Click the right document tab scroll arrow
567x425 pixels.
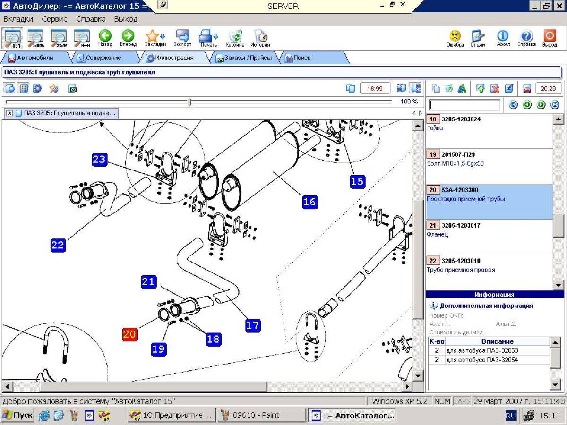point(420,113)
